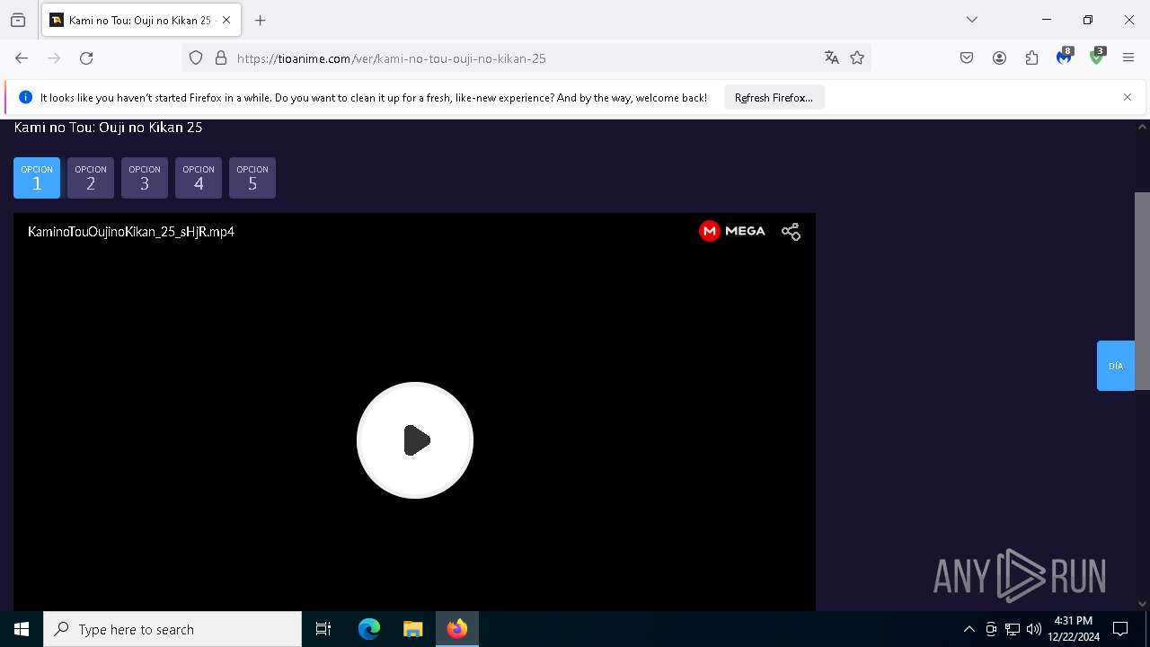Click the page heading Kami no Tou: Ouji no Kikan 25
The image size is (1150, 647).
click(108, 128)
